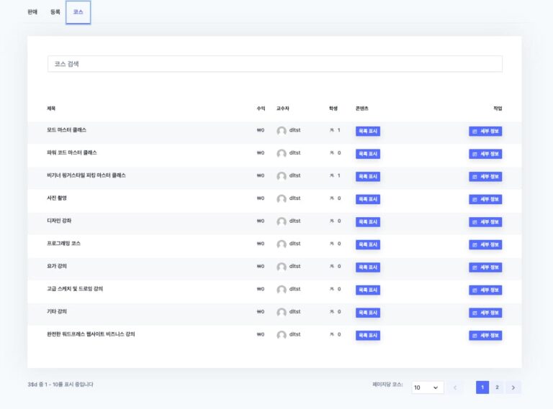Open the courses-per-page dropdown
553x409 pixels.
click(427, 387)
